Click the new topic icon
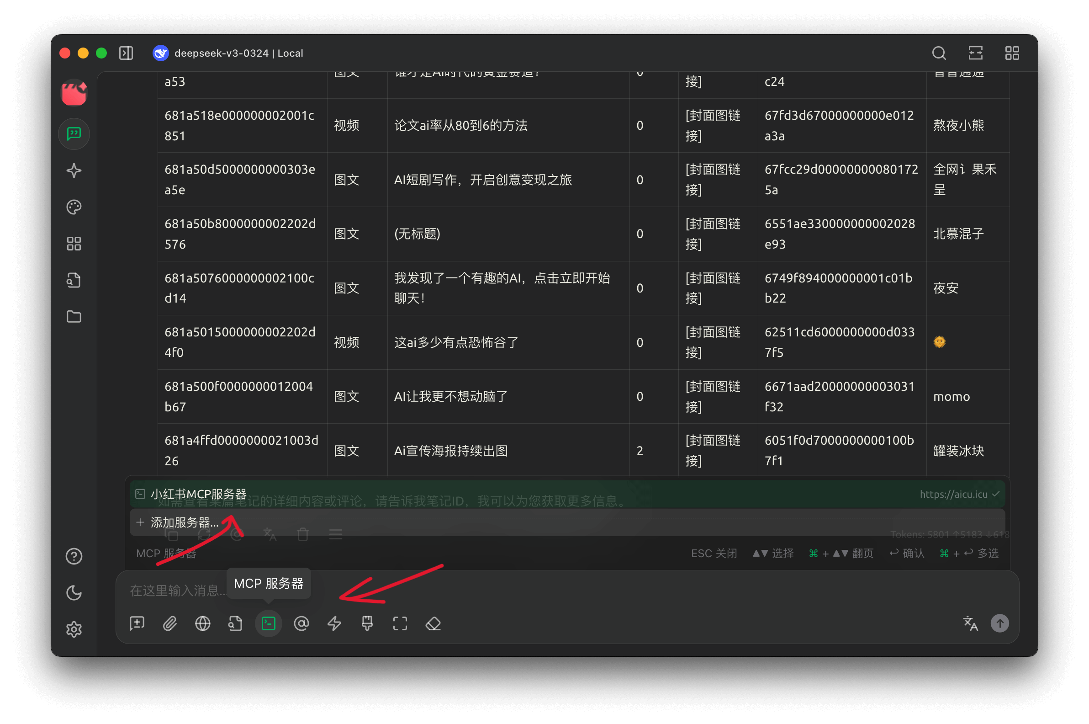Viewport: 1089px width, 724px height. (x=137, y=623)
